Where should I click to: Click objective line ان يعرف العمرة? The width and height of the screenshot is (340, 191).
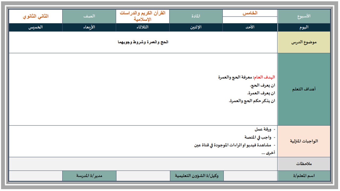click(x=261, y=93)
